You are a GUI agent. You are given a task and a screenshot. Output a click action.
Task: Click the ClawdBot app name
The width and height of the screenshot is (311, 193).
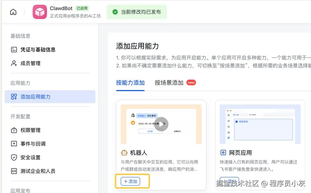(x=61, y=8)
